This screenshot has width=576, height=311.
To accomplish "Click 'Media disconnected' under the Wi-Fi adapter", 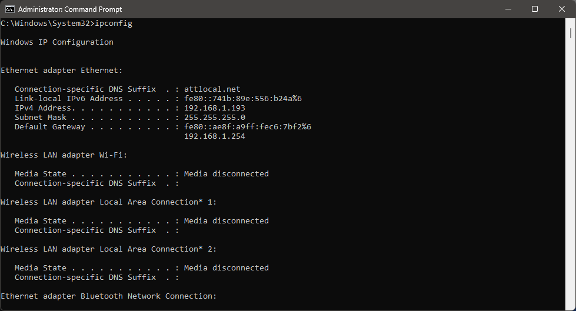I will pos(226,174).
